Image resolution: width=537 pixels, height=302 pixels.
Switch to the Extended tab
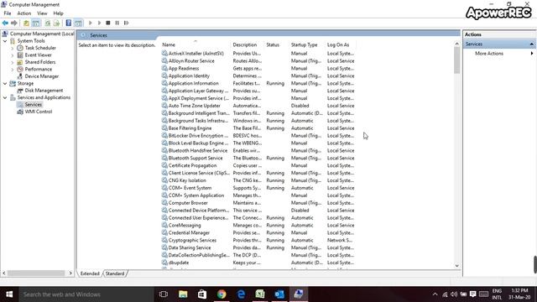pos(90,273)
